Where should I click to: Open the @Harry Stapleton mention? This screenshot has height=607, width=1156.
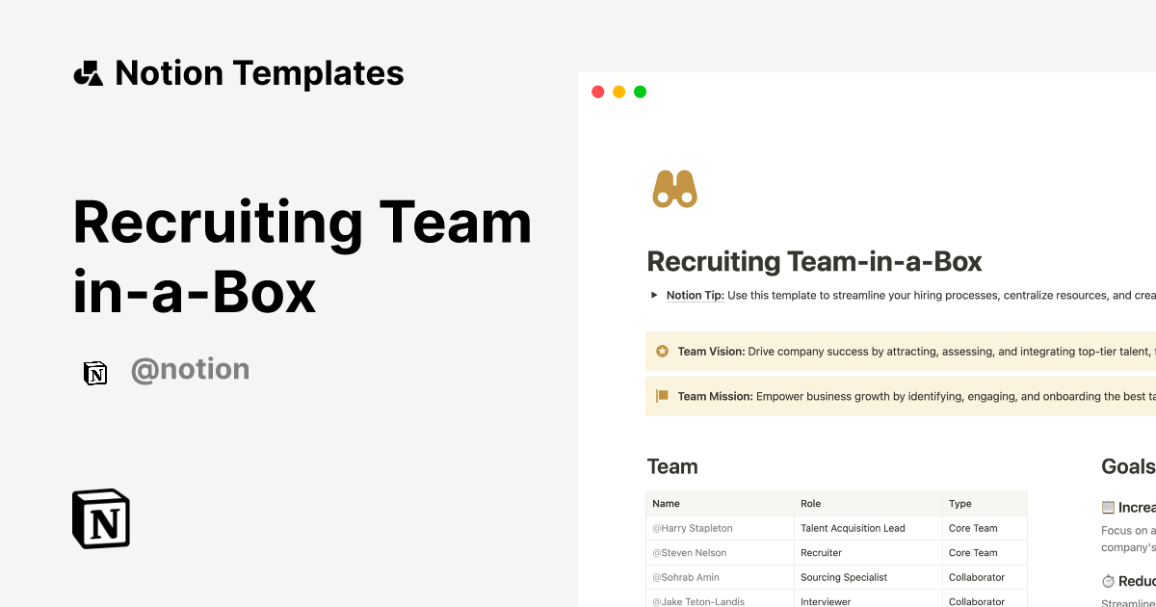[692, 528]
